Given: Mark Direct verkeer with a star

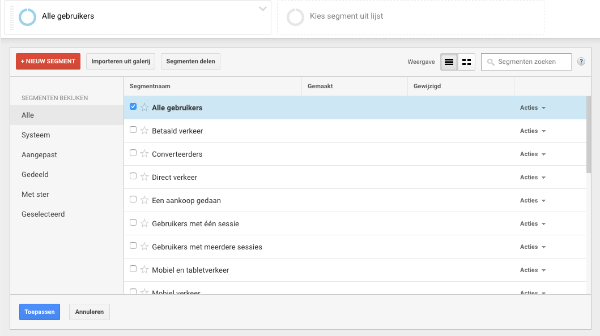Looking at the screenshot, I should 144,177.
